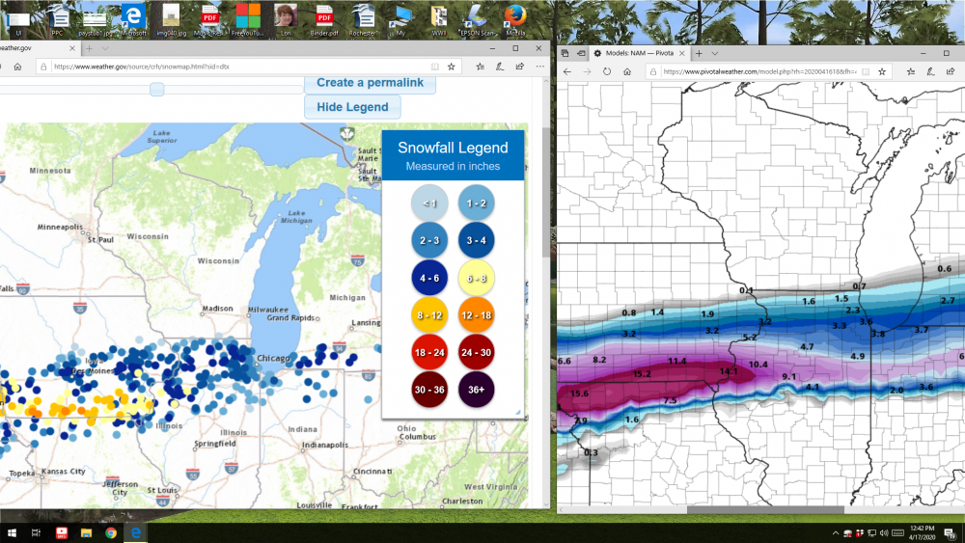Image resolution: width=965 pixels, height=543 pixels.
Task: Click Home icon in Pivotal Weather window
Action: [x=627, y=71]
